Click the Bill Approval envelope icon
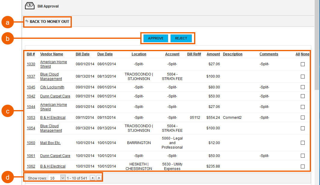The width and height of the screenshot is (320, 185). click(x=29, y=5)
